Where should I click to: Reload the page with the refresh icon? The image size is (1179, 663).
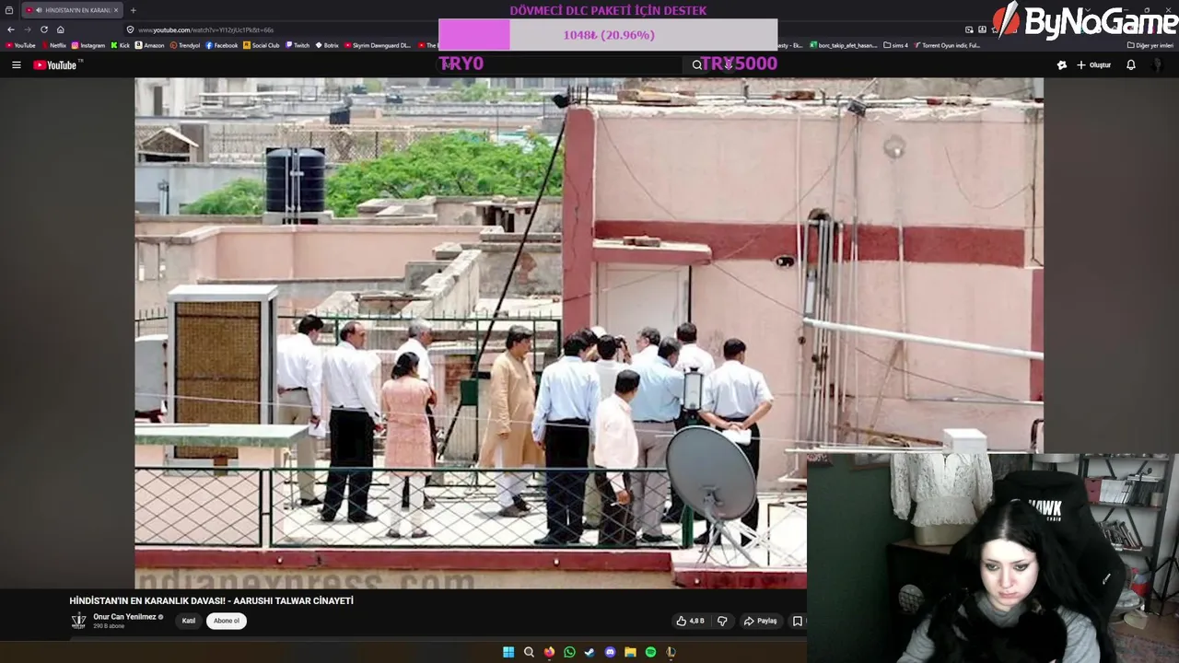[x=44, y=29]
